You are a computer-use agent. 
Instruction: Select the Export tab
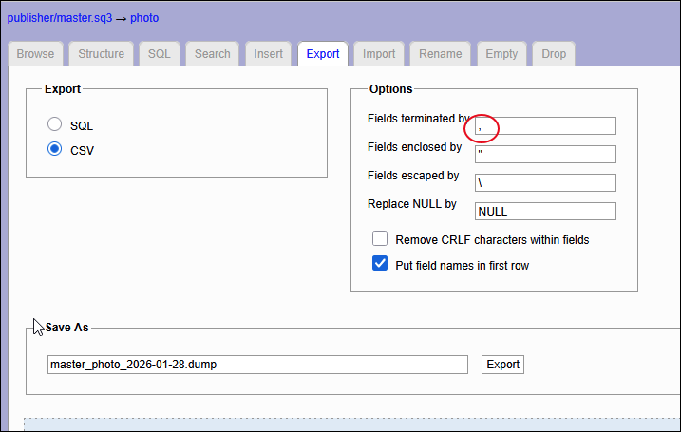[323, 54]
